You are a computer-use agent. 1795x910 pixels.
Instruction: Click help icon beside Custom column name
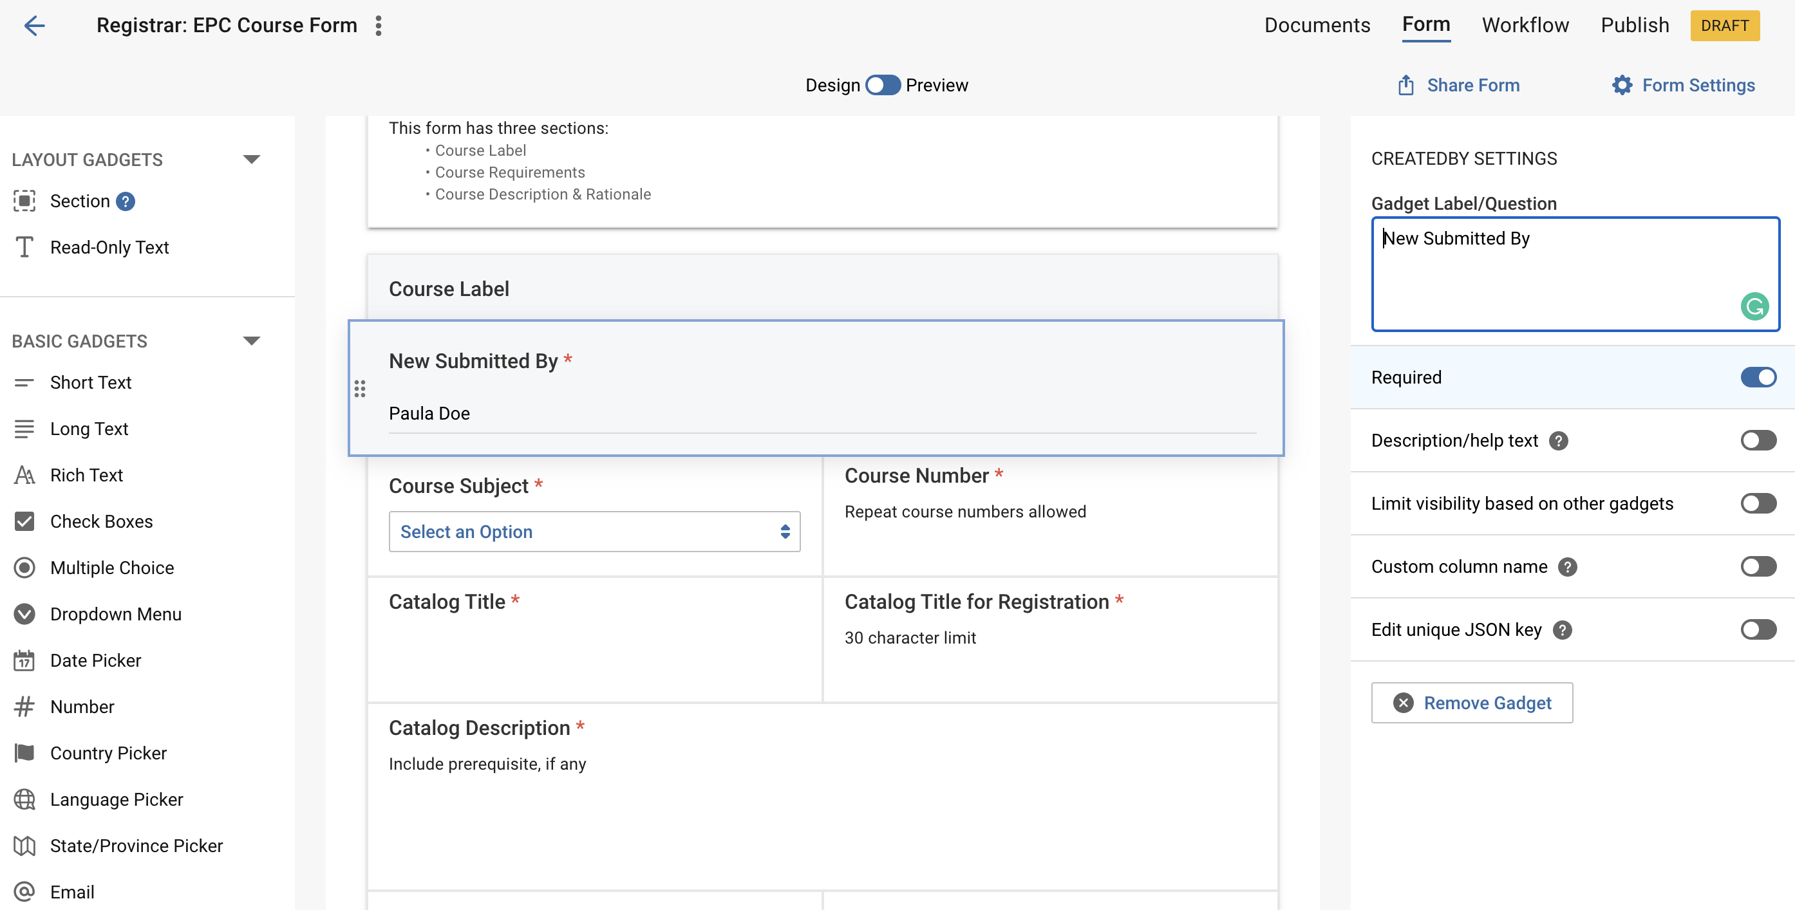pos(1567,567)
